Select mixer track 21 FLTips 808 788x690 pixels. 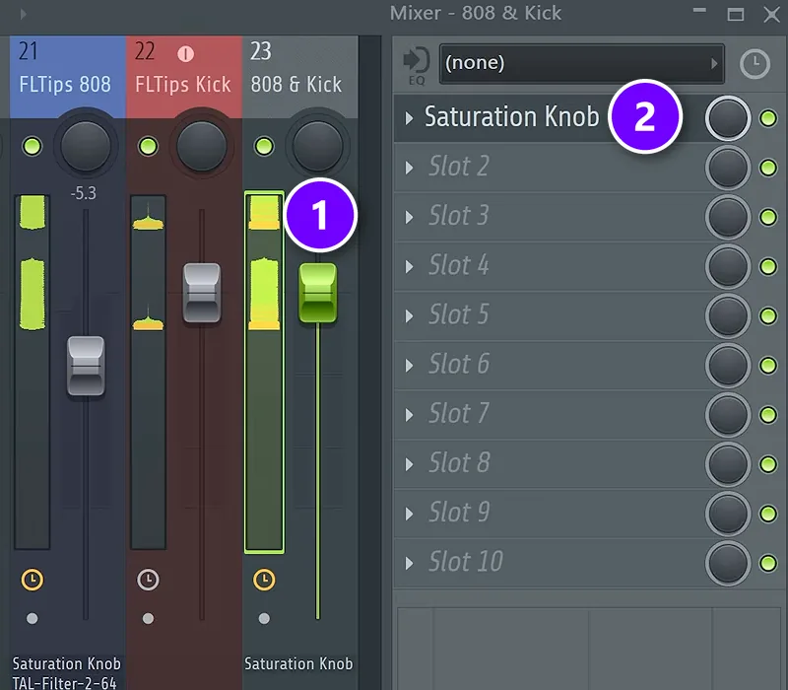pos(67,77)
